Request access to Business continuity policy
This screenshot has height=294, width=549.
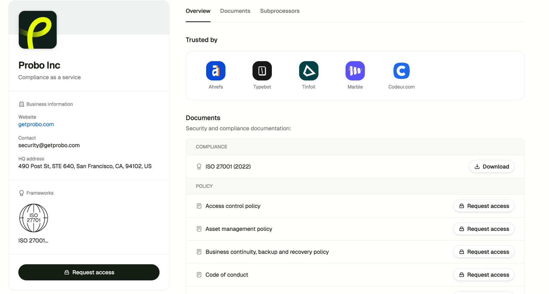pos(484,252)
